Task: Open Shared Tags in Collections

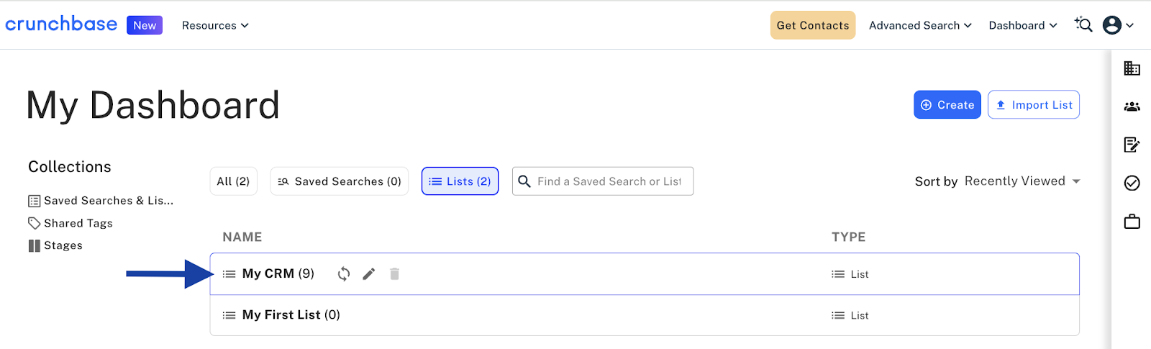Action: [x=78, y=223]
